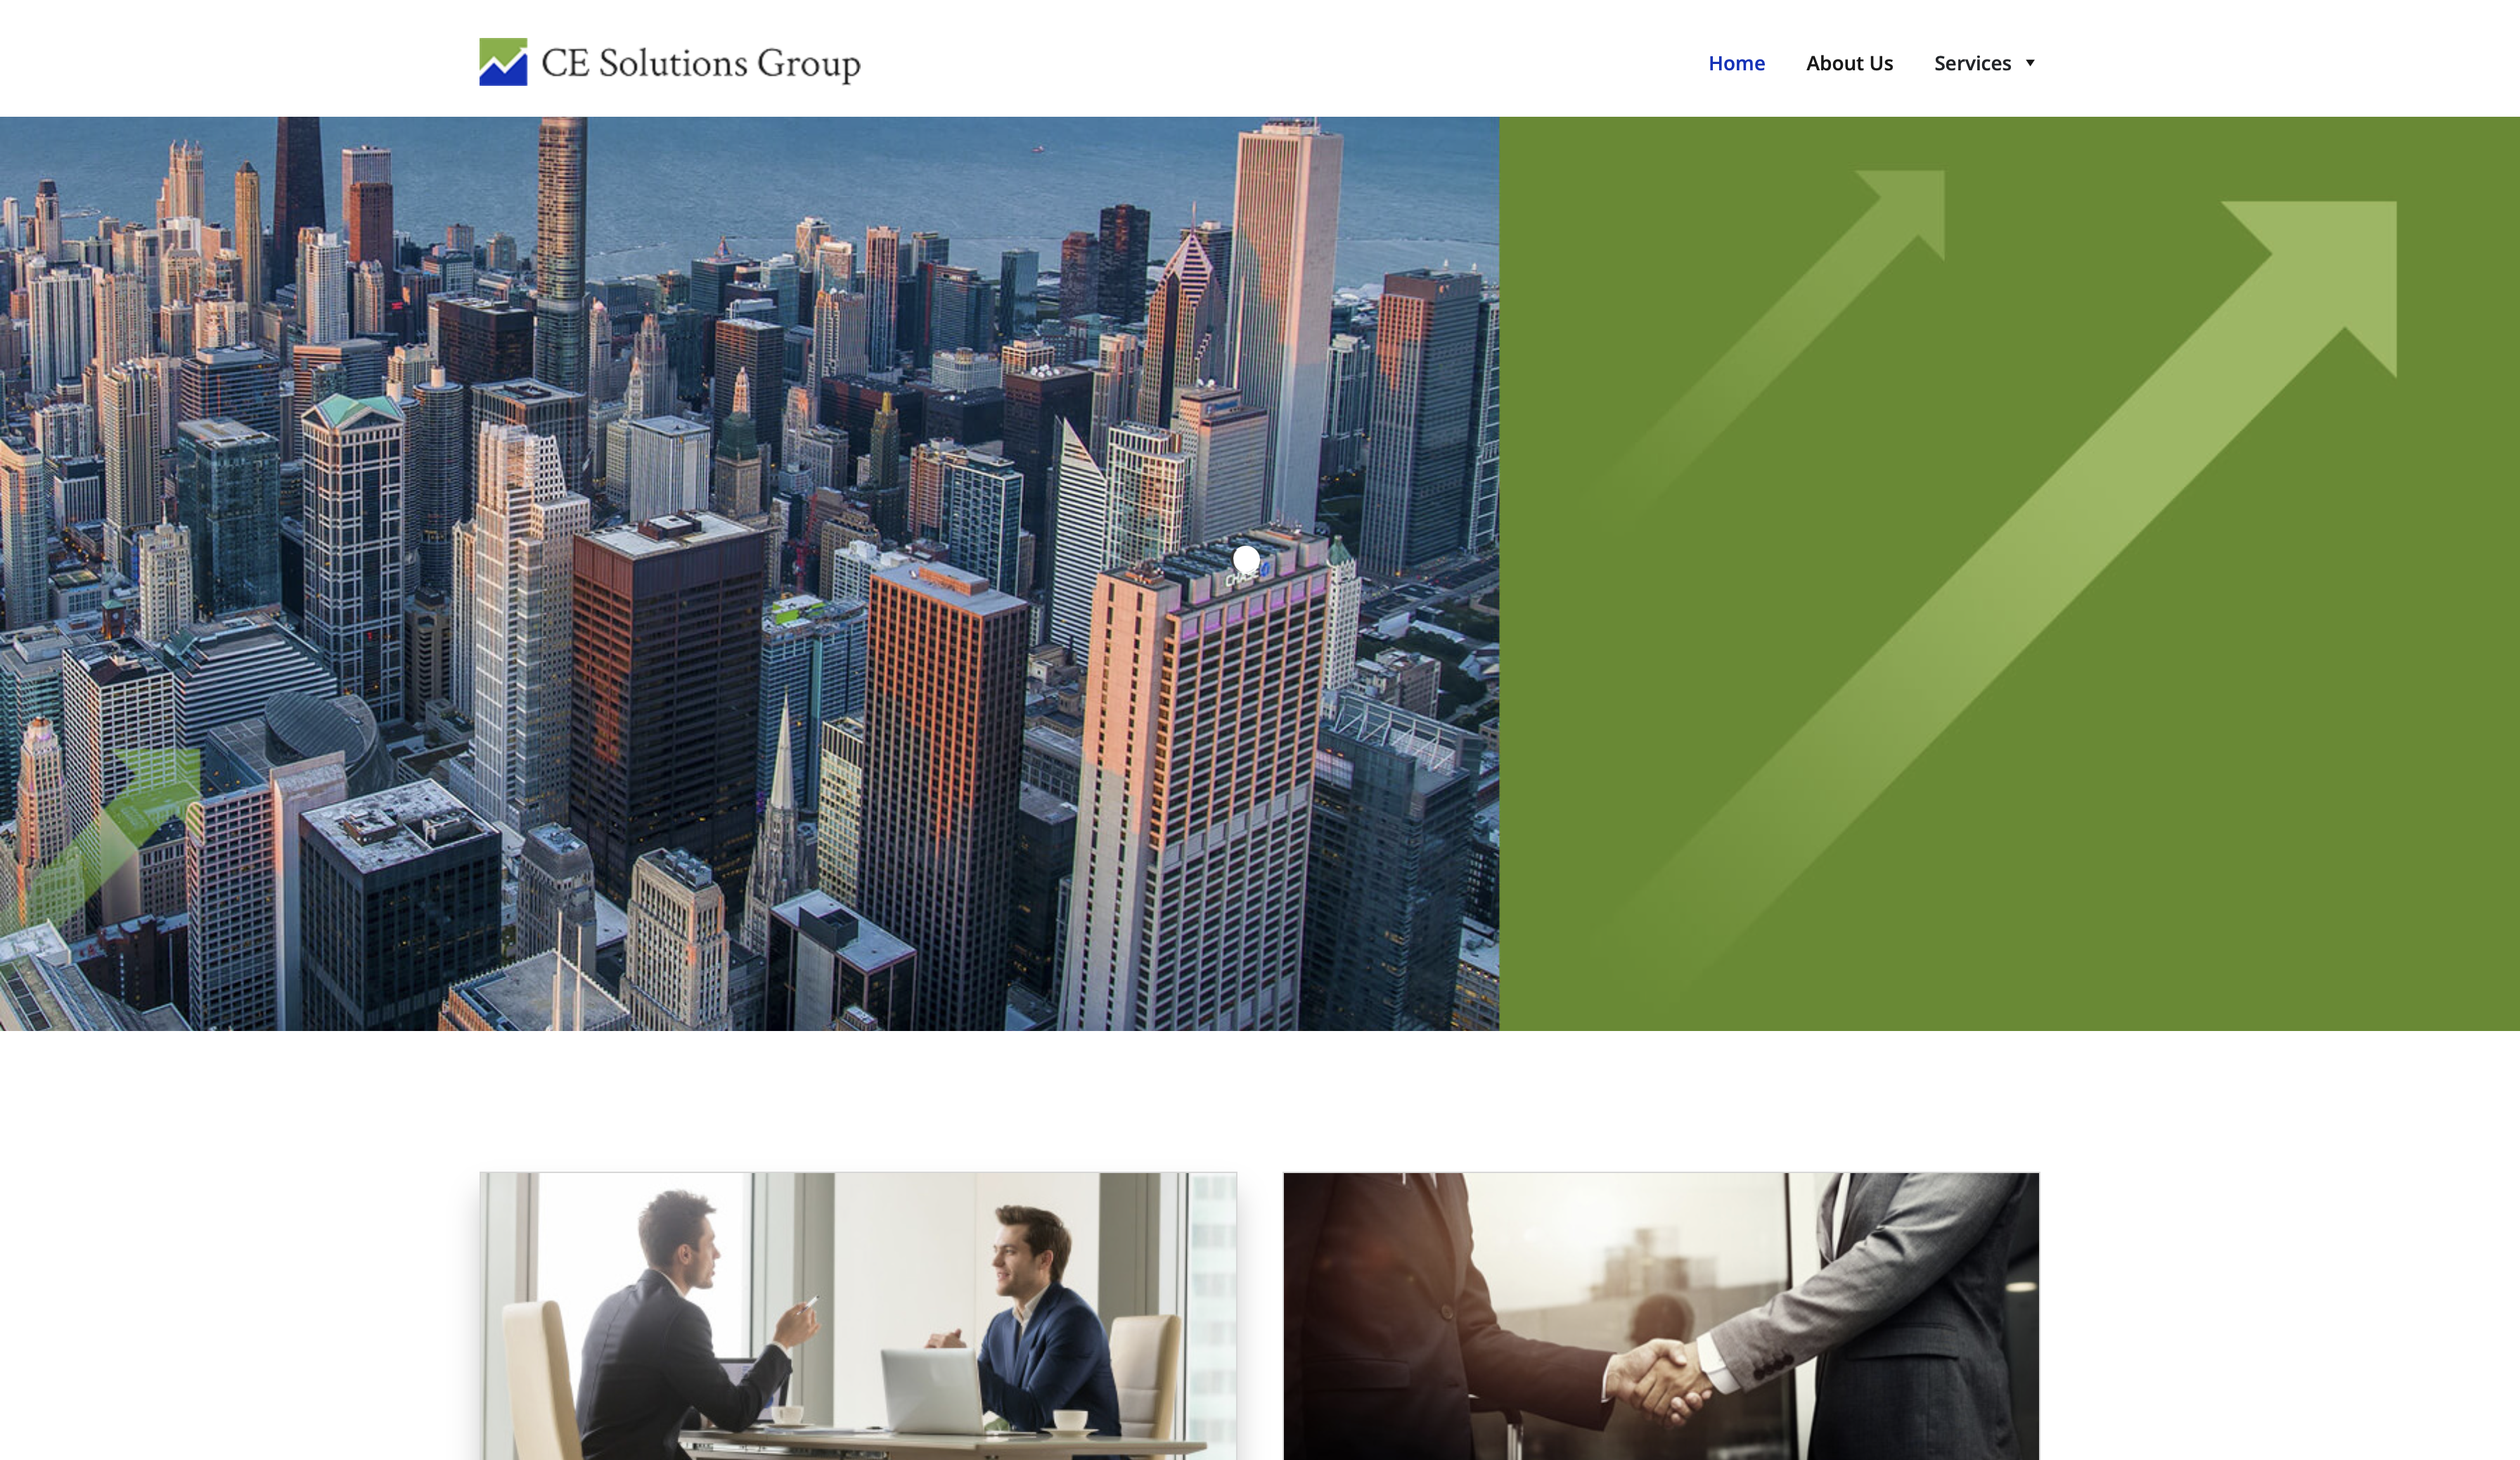Expand the Services dropdown arrow
This screenshot has height=1460, width=2520.
[2030, 63]
